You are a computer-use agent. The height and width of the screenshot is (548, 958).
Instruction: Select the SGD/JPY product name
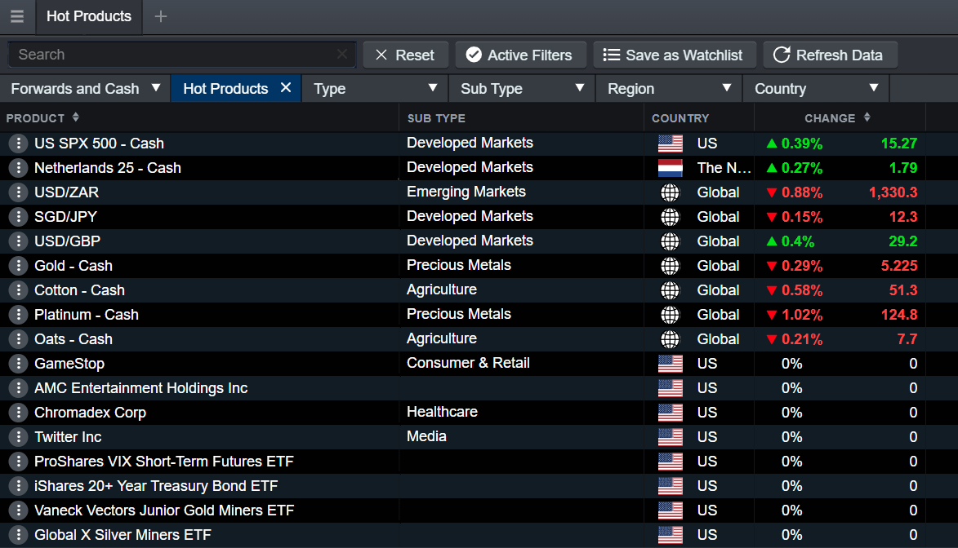pyautogui.click(x=65, y=217)
